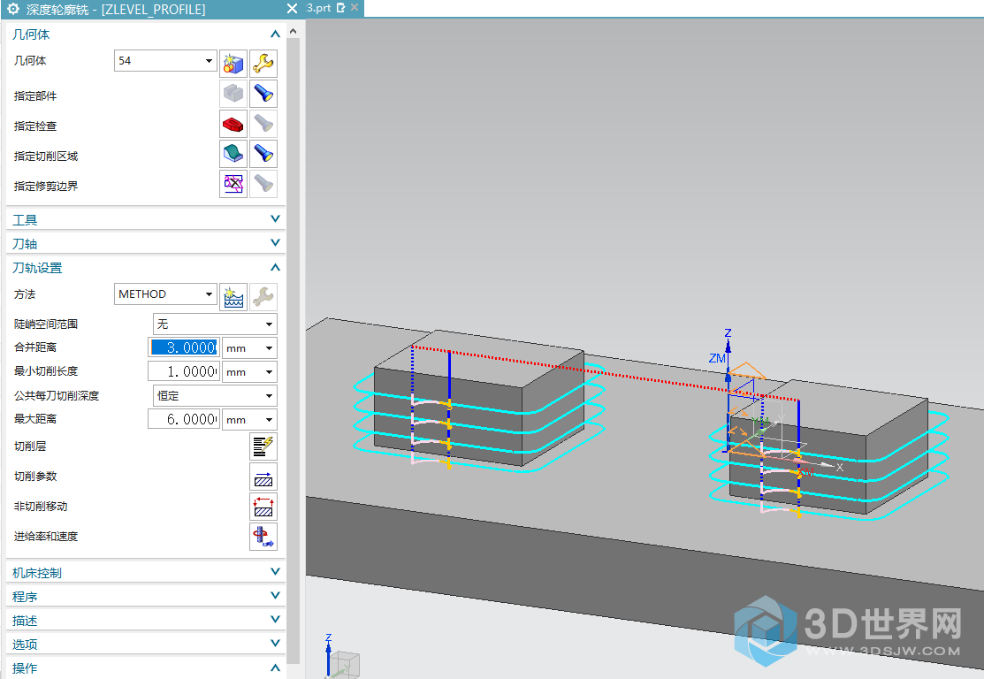The height and width of the screenshot is (679, 984).
Task: Open the 陡峭空间范围 dropdown showing 无
Action: tap(215, 324)
